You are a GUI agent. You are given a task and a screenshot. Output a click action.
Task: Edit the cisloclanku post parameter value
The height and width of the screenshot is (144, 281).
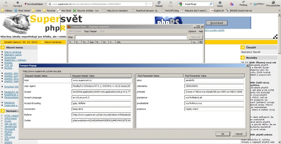[x=214, y=86]
